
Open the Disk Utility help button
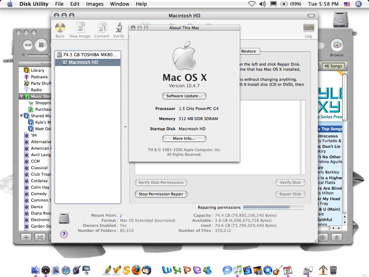coord(64,234)
